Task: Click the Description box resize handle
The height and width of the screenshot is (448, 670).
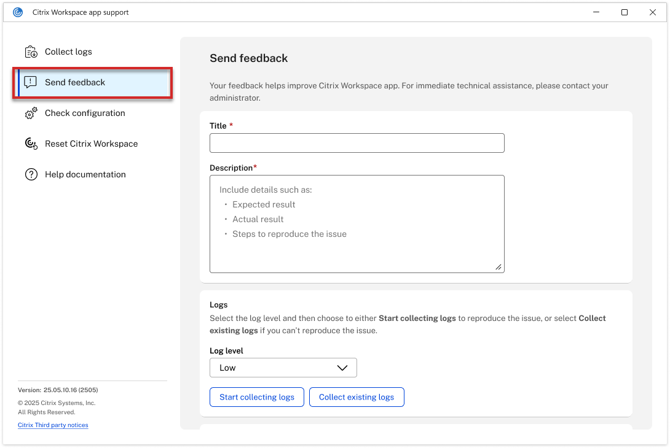Action: pyautogui.click(x=499, y=267)
